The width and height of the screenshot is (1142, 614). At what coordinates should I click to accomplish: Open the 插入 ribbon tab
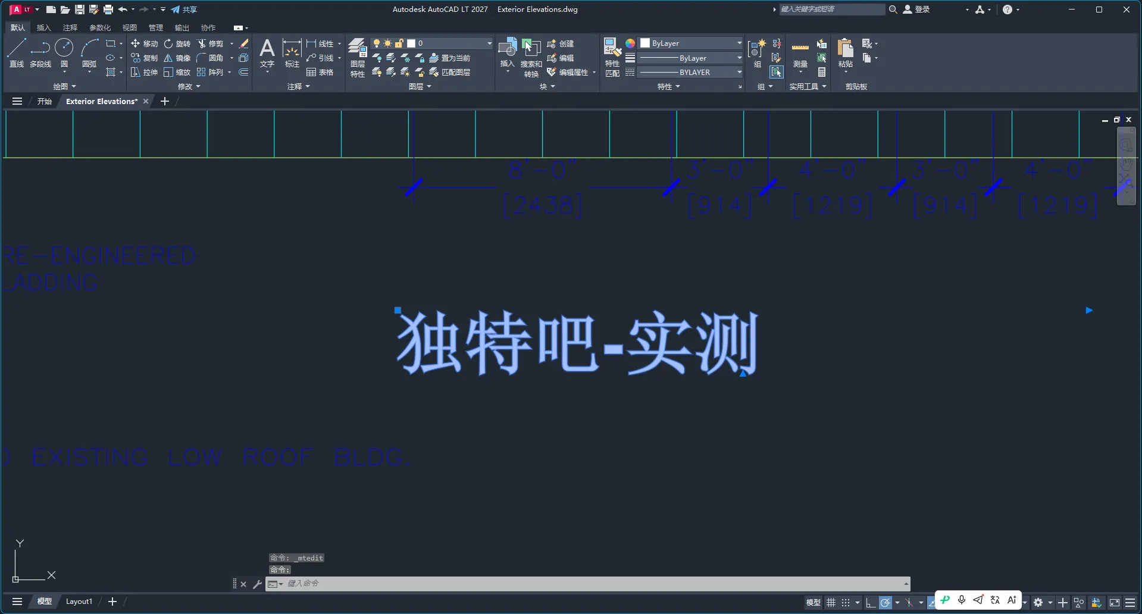click(44, 28)
